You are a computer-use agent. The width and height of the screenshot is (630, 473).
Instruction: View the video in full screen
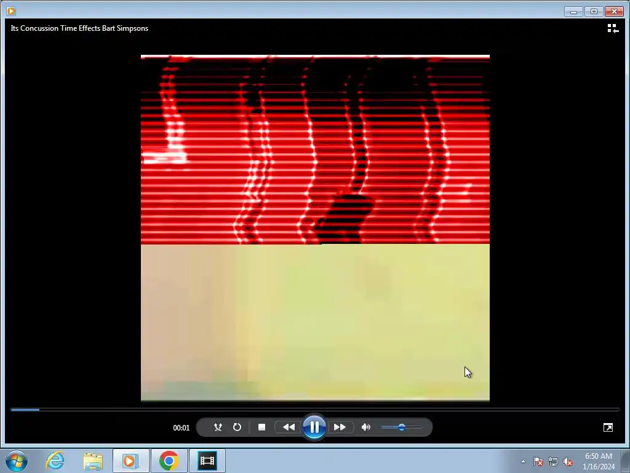coord(608,427)
